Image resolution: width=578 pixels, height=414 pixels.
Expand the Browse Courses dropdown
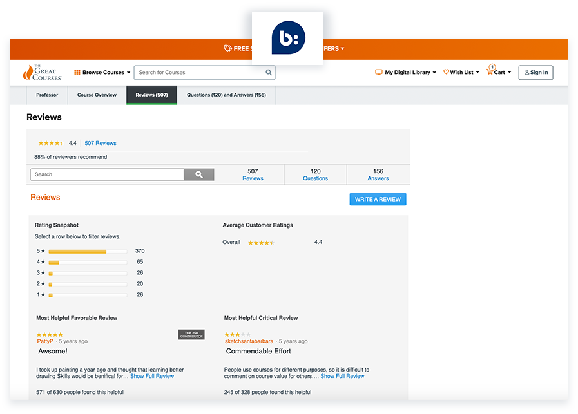pos(128,72)
